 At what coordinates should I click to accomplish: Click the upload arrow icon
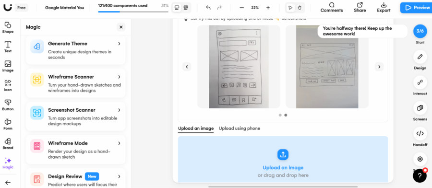[283, 155]
